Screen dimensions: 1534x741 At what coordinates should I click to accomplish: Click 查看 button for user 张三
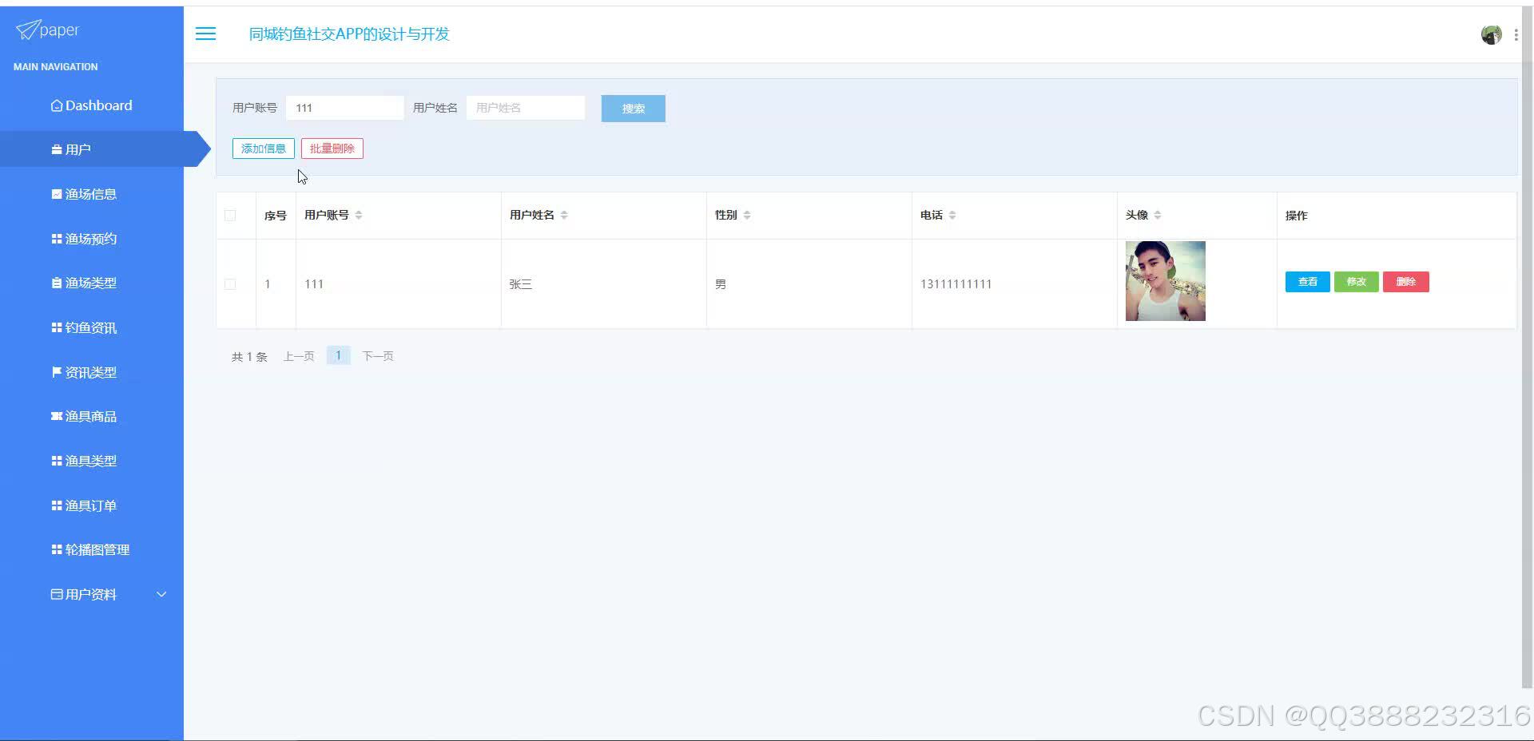click(1307, 282)
